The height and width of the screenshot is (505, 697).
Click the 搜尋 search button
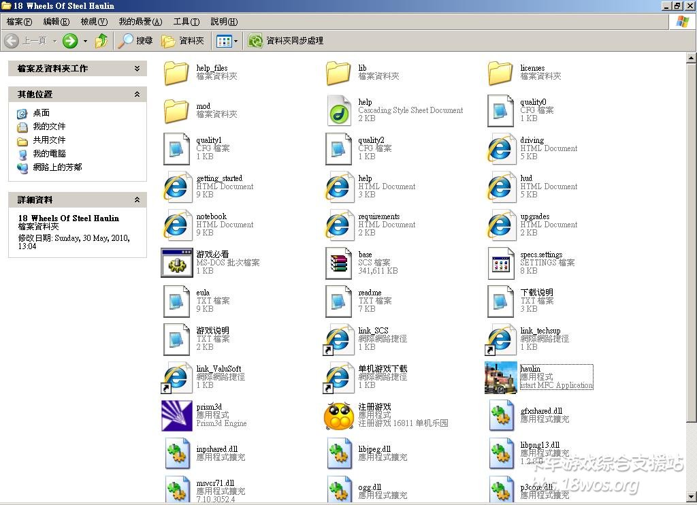135,41
